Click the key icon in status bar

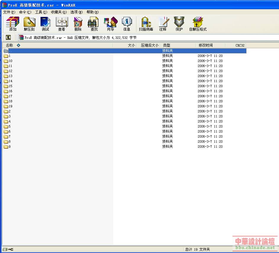tap(10, 249)
